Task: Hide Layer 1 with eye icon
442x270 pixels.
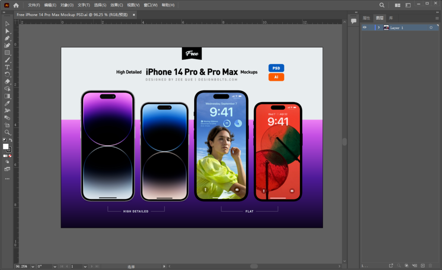Action: click(365, 28)
